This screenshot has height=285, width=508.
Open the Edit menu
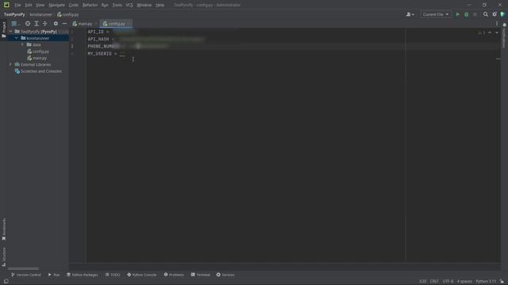(x=29, y=6)
